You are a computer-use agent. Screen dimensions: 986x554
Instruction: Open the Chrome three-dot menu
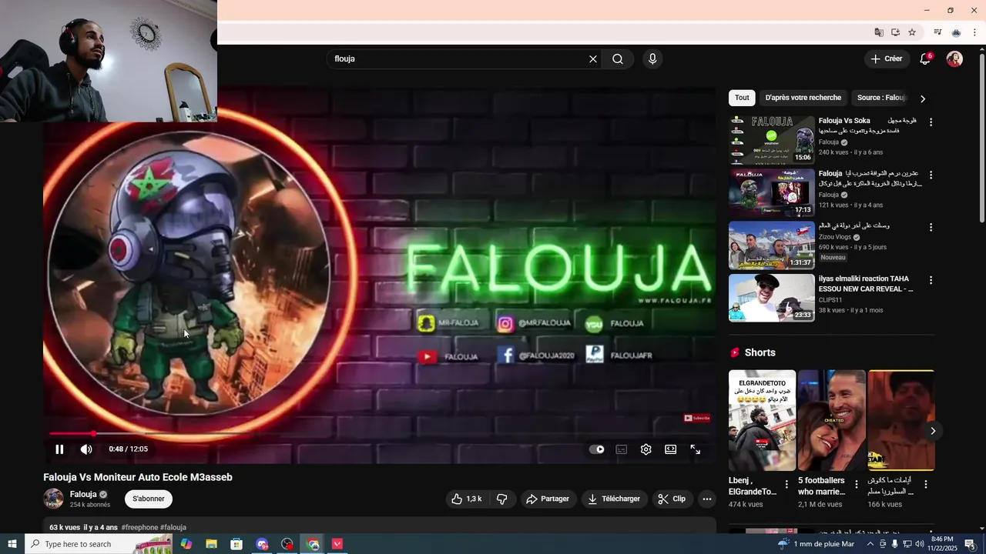click(974, 32)
